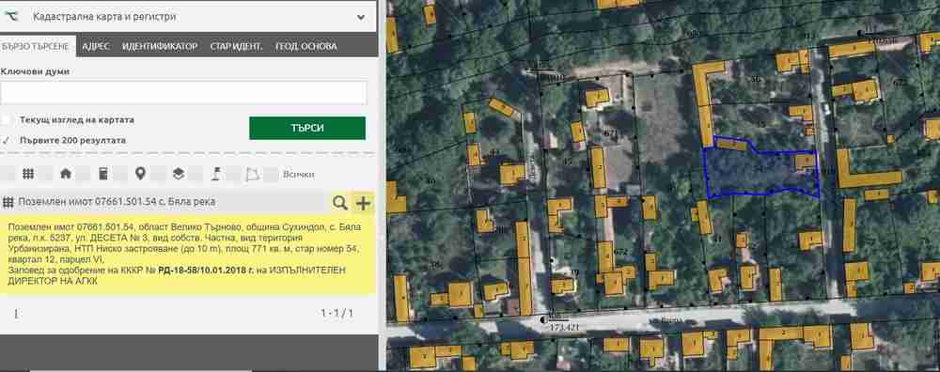Select the ГЕОД. ОСНОВА tab
The height and width of the screenshot is (372, 940).
[306, 46]
